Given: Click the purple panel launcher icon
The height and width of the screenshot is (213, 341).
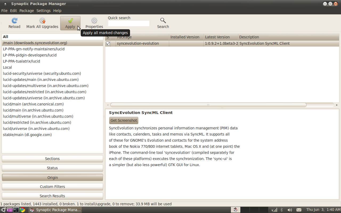Looking at the screenshot, I should tap(10, 210).
